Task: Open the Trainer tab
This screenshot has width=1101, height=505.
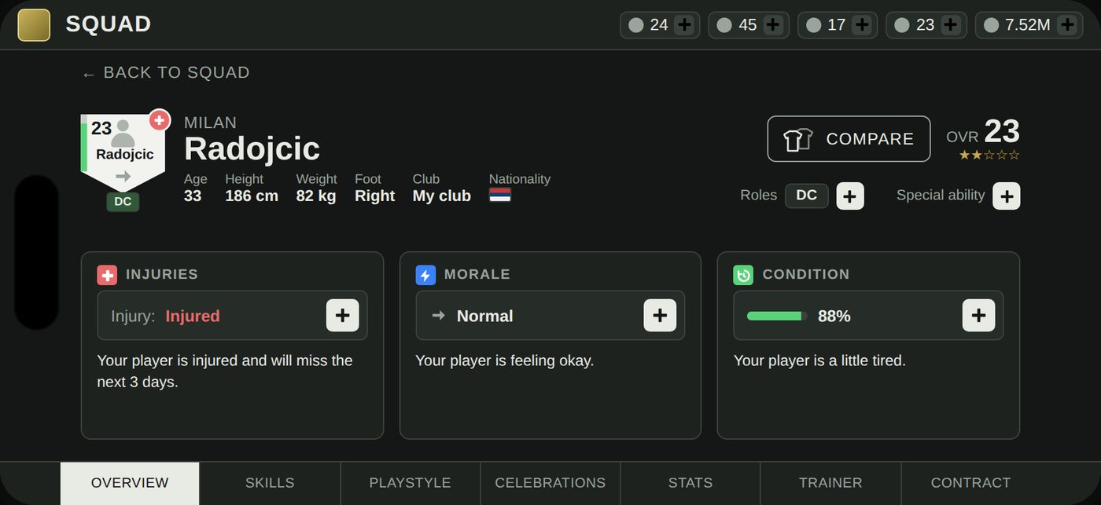Action: (x=830, y=483)
